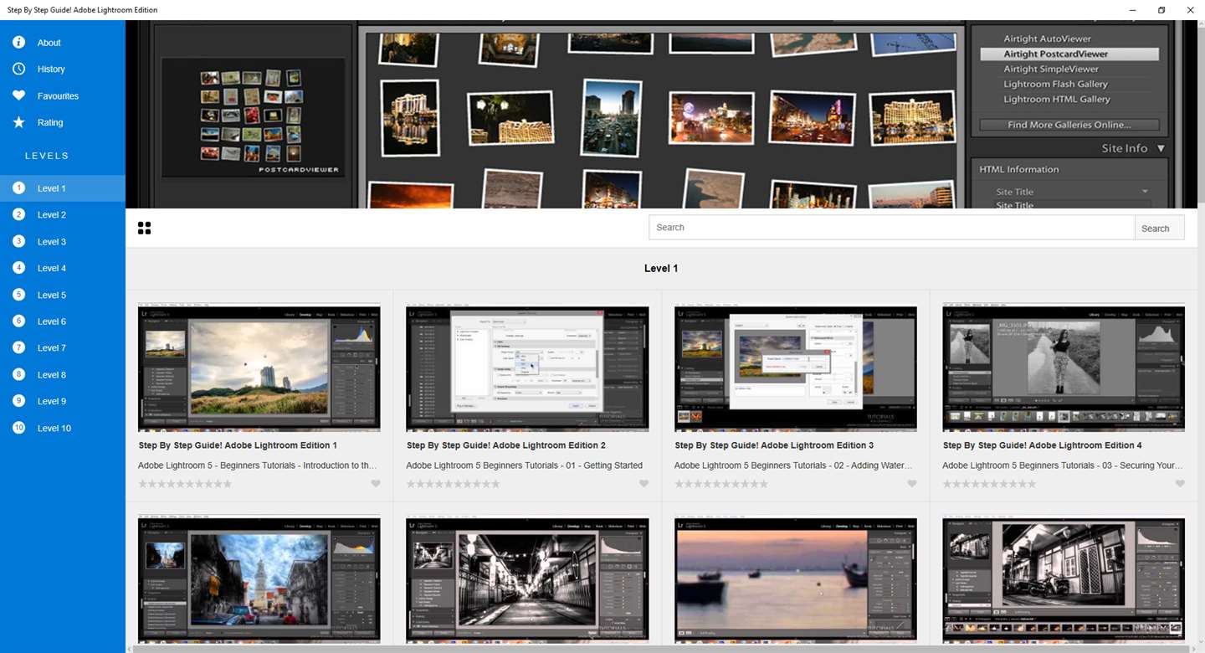
Task: Open the Edition 2 Getting Started thumbnail
Action: point(527,368)
